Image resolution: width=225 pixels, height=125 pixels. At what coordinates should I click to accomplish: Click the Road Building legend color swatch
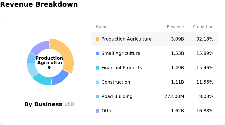[98, 97]
